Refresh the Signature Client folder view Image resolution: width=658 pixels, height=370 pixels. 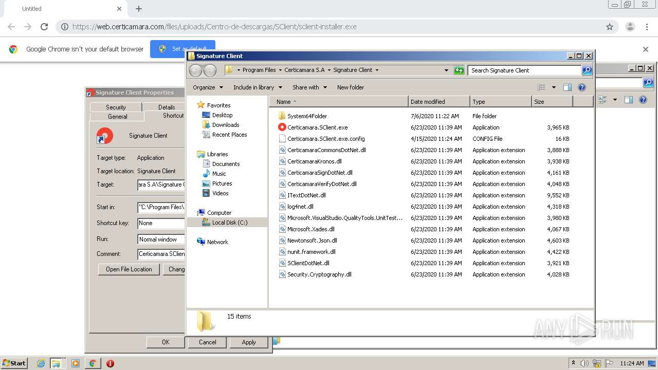click(x=459, y=70)
